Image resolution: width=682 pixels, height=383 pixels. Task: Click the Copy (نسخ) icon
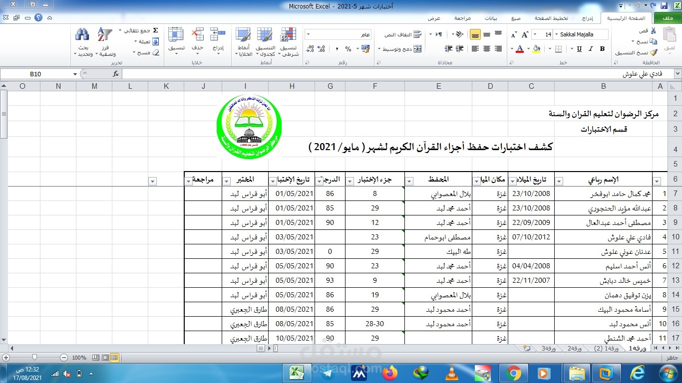coord(654,41)
